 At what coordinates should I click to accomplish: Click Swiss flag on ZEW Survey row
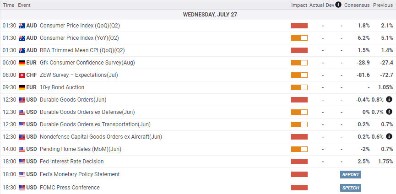click(x=22, y=75)
